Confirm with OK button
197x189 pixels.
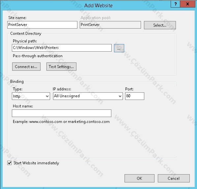tap(139, 178)
